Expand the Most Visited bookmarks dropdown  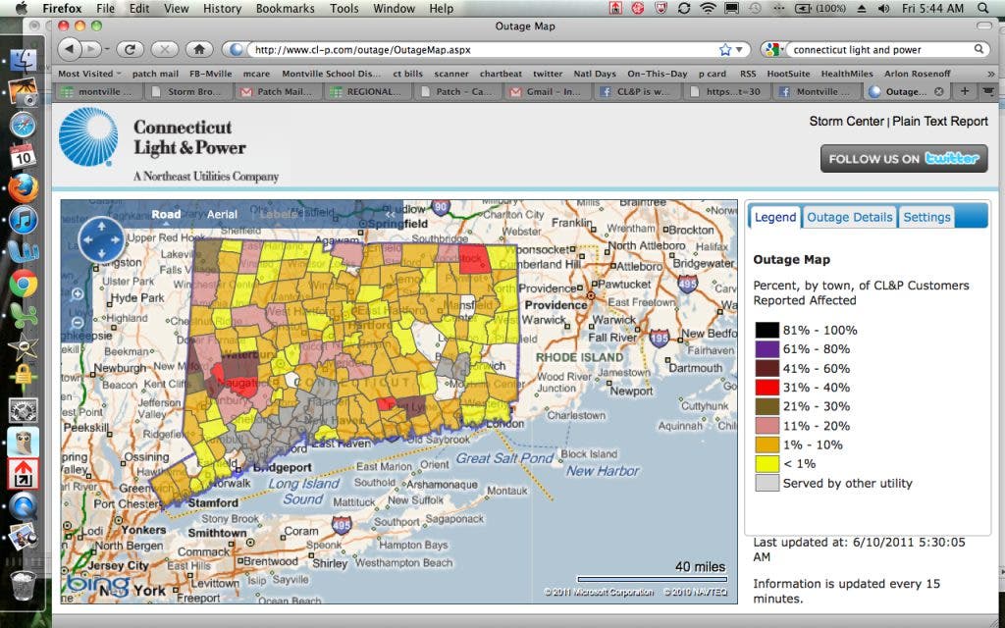pyautogui.click(x=90, y=74)
